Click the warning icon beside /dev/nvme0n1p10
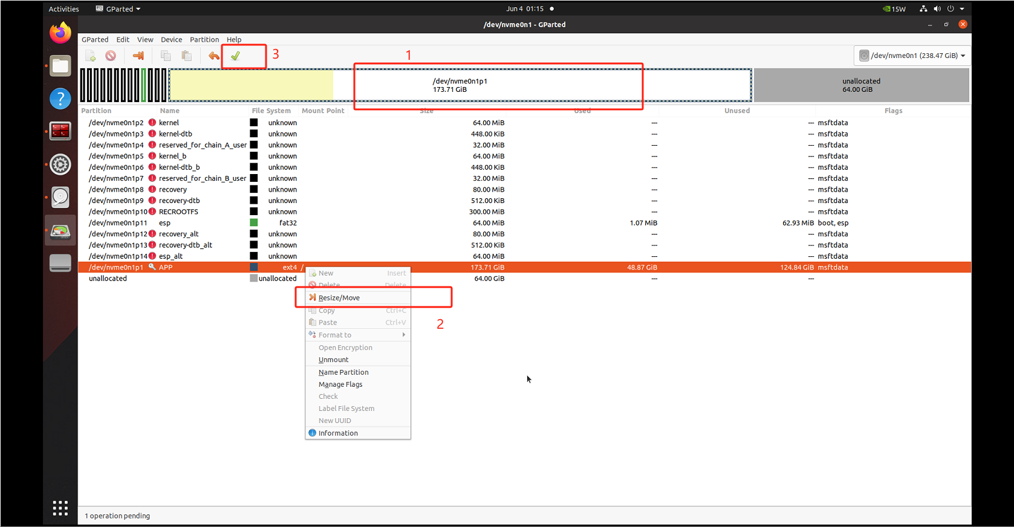 pos(152,212)
